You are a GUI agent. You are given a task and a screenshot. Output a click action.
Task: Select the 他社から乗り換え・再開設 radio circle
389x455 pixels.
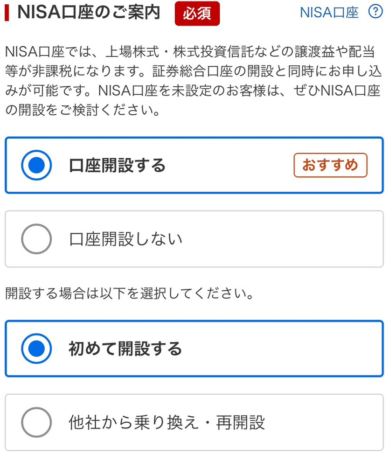[x=36, y=422]
